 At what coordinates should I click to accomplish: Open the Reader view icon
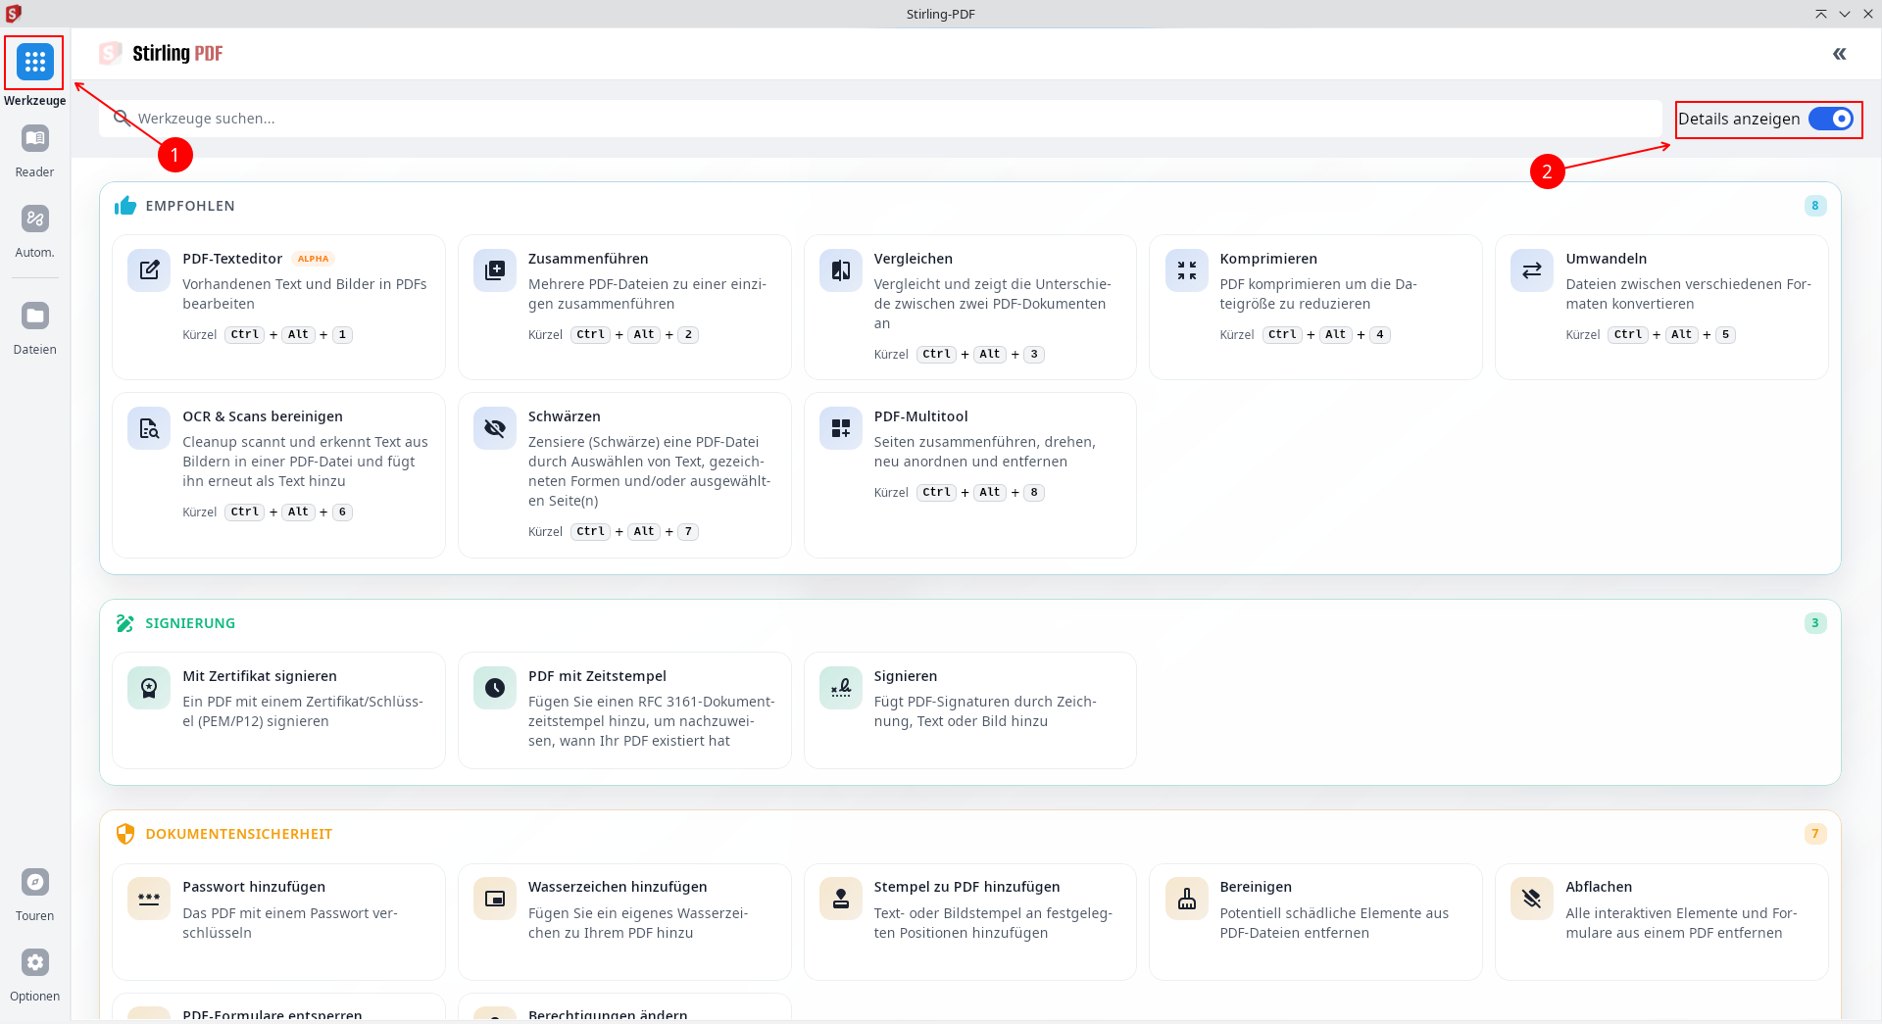pos(35,139)
